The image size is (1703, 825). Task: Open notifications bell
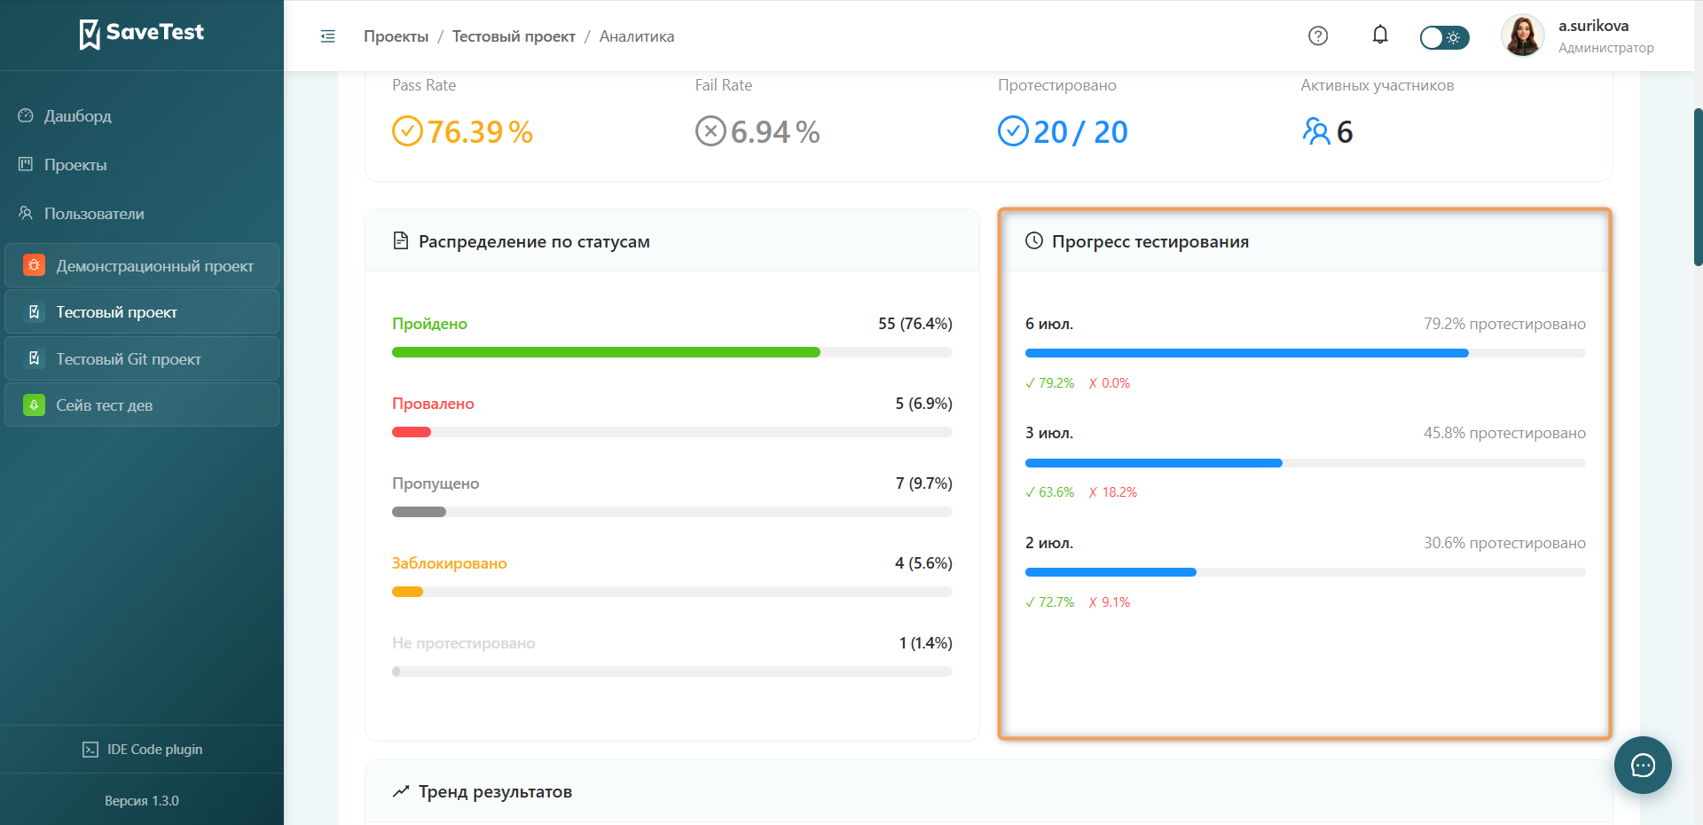click(x=1380, y=35)
